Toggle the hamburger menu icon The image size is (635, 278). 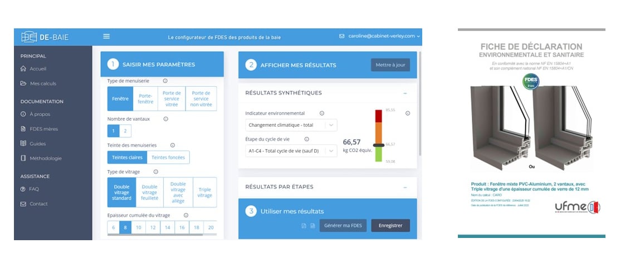point(106,36)
